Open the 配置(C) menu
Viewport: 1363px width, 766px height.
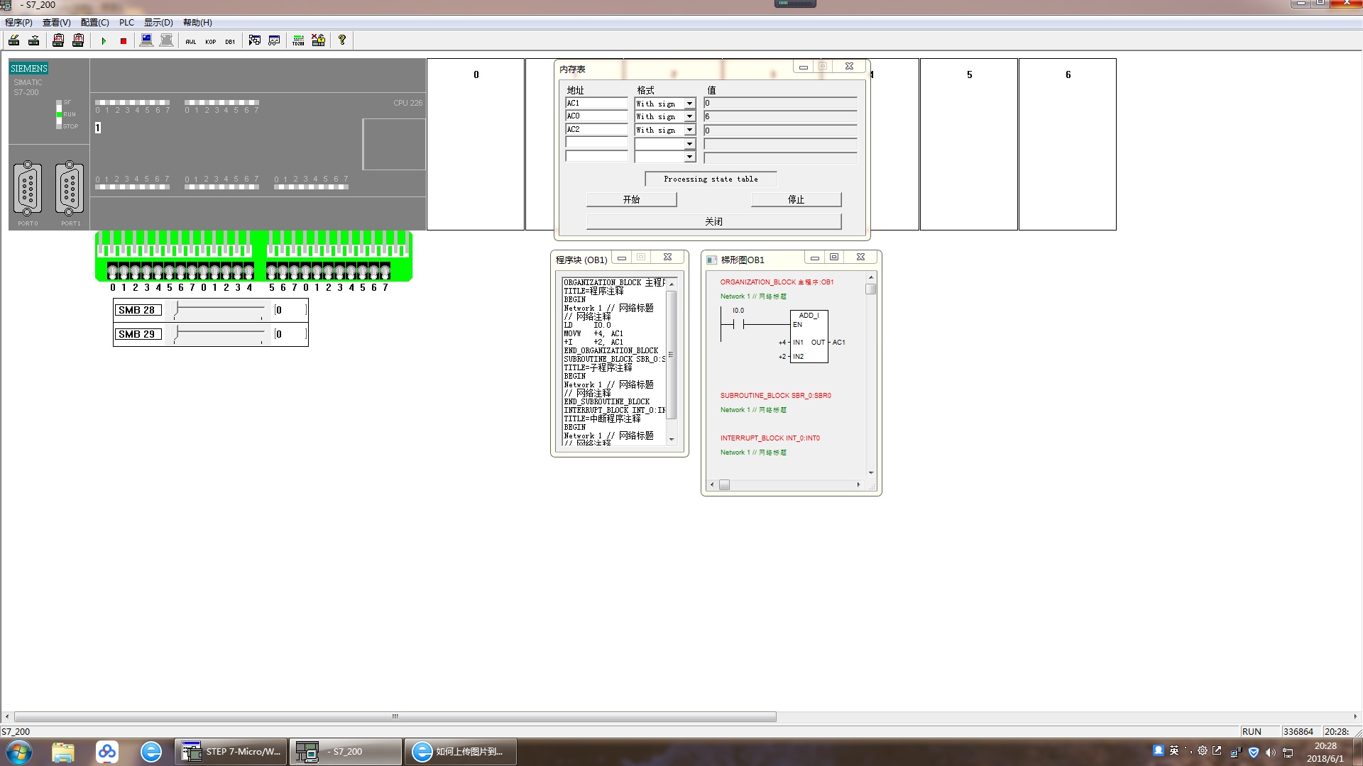94,23
